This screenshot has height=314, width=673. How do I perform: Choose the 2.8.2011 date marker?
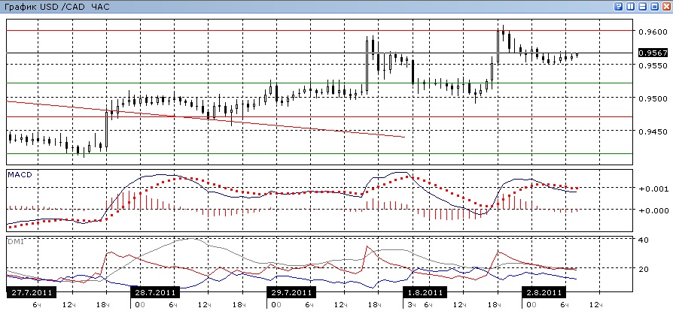(544, 293)
